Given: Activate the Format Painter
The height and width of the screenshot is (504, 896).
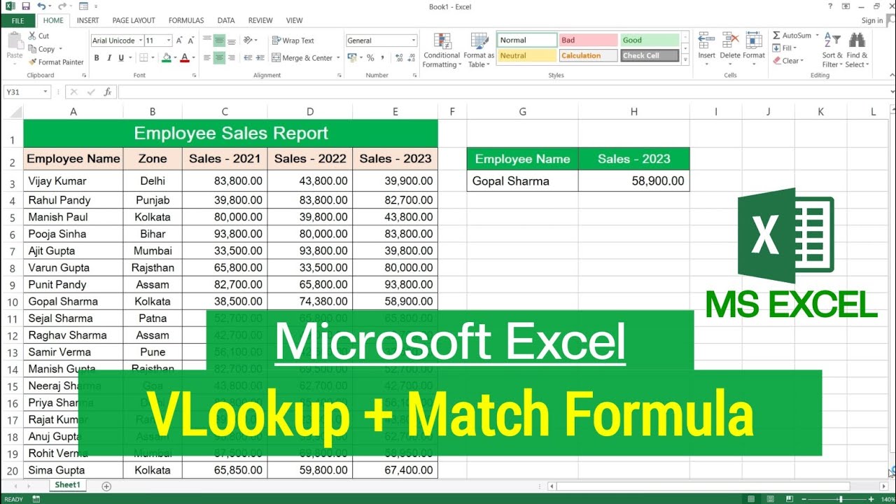Looking at the screenshot, I should point(56,62).
